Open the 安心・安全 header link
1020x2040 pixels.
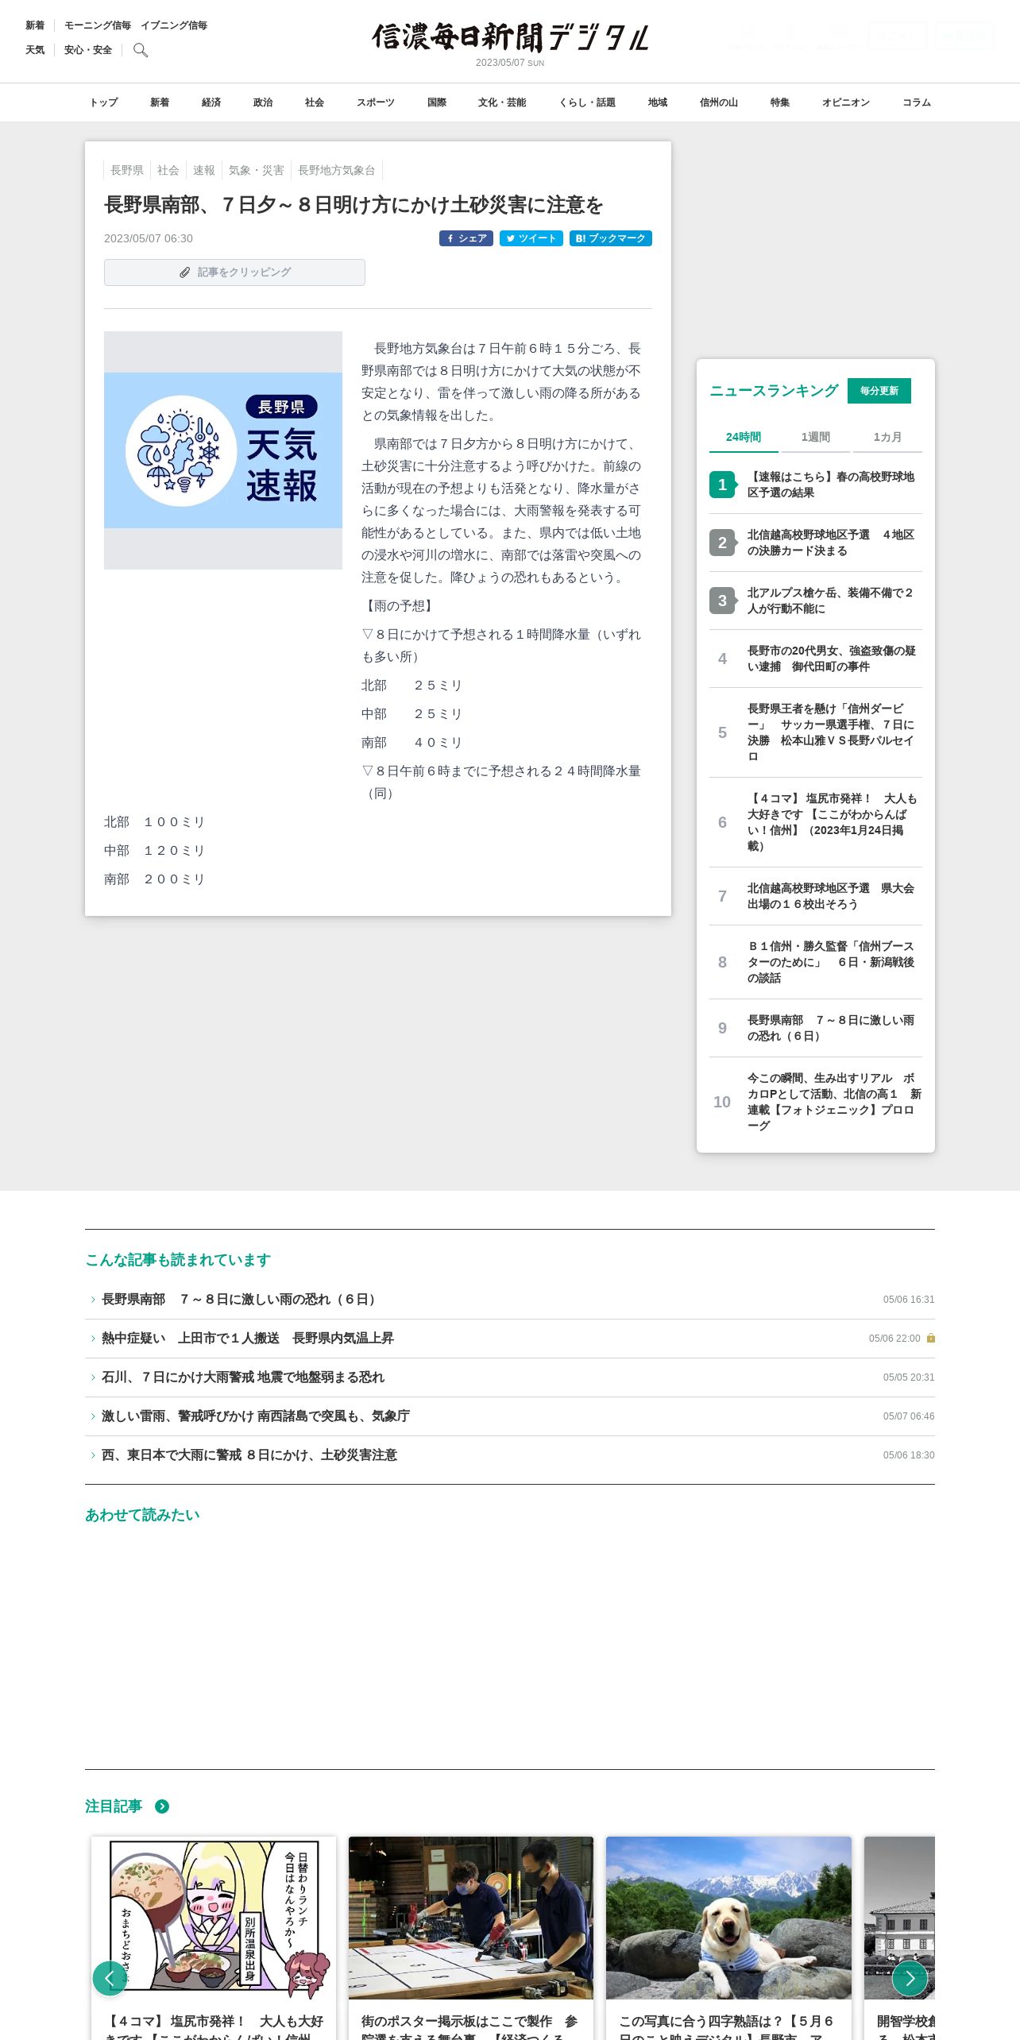(x=88, y=50)
